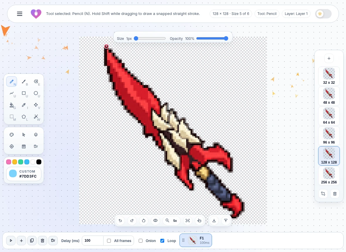Select the Lasso polygon tool
Image resolution: width=346 pixels, height=252 pixels.
coord(24,117)
